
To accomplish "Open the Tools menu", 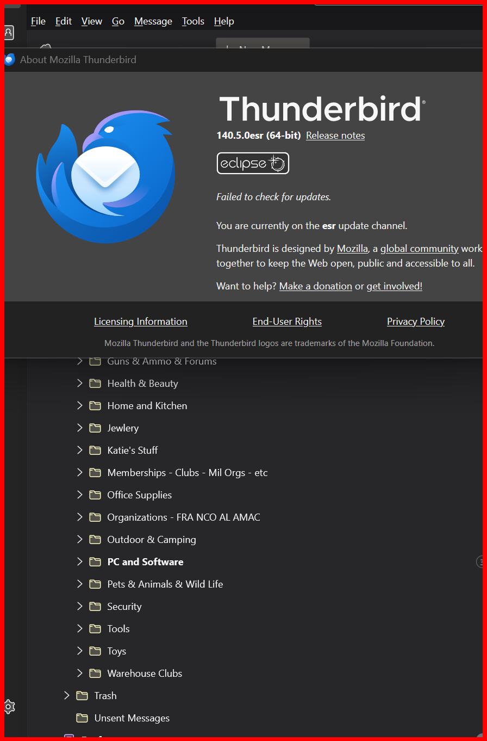I will (193, 21).
